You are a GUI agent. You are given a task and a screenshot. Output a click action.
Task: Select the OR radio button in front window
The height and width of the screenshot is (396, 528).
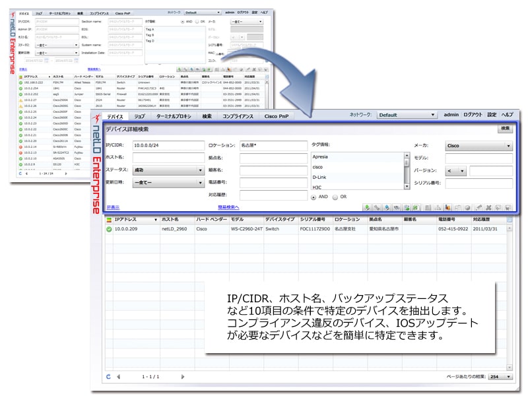coord(335,197)
